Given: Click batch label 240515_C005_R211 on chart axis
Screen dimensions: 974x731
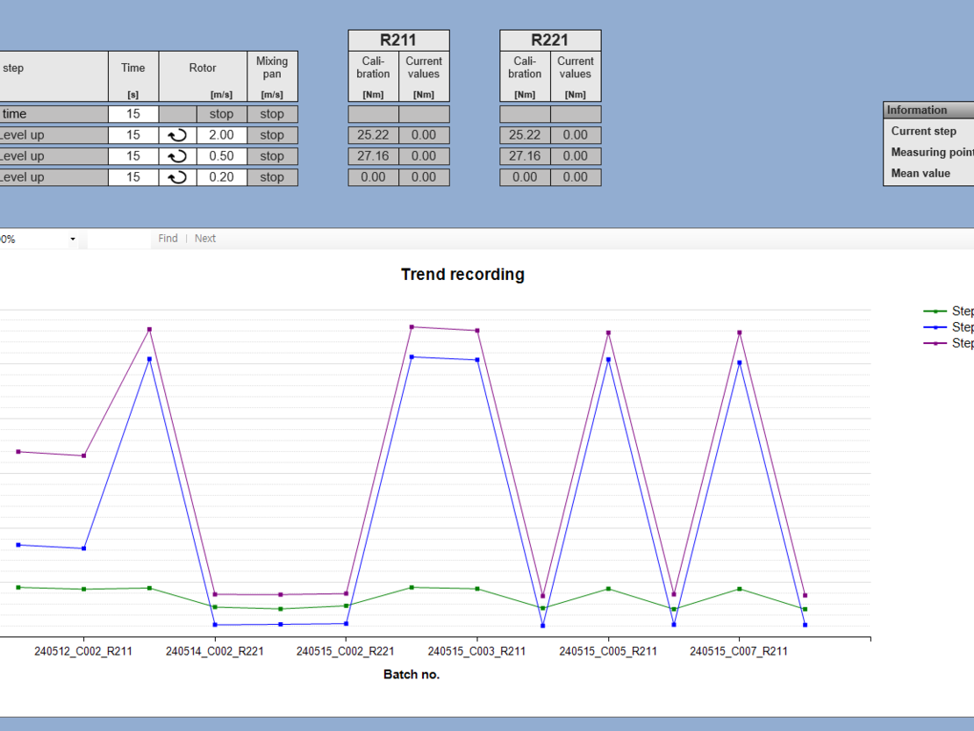Looking at the screenshot, I should point(608,651).
